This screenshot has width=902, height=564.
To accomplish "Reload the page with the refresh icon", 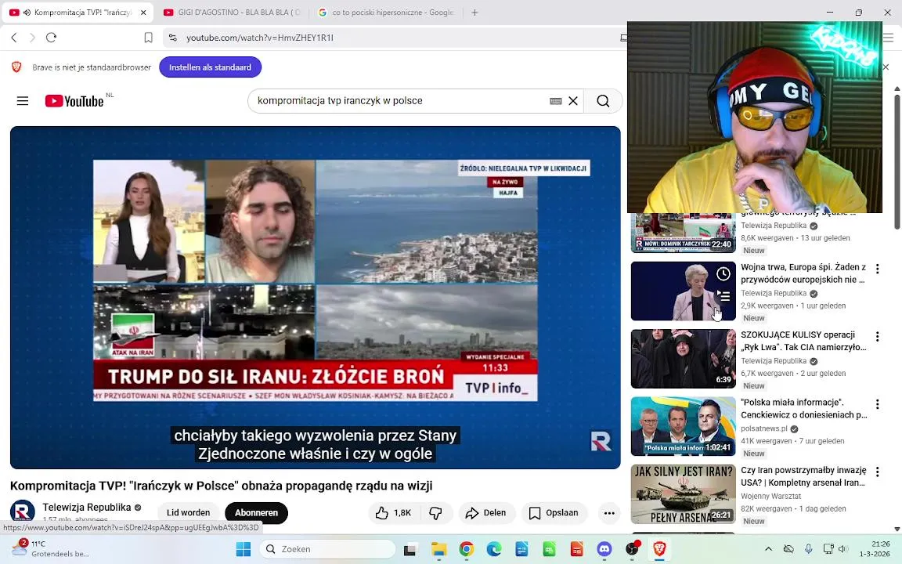I will tap(51, 38).
